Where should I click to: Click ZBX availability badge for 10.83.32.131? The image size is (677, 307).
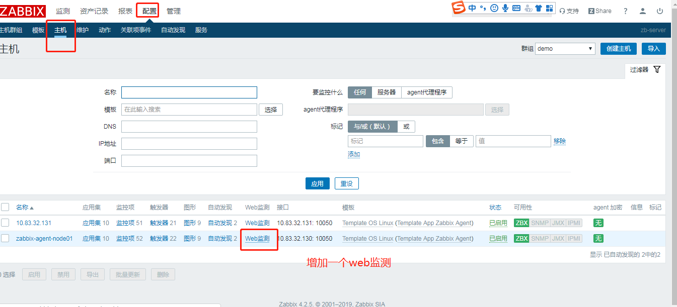click(521, 223)
